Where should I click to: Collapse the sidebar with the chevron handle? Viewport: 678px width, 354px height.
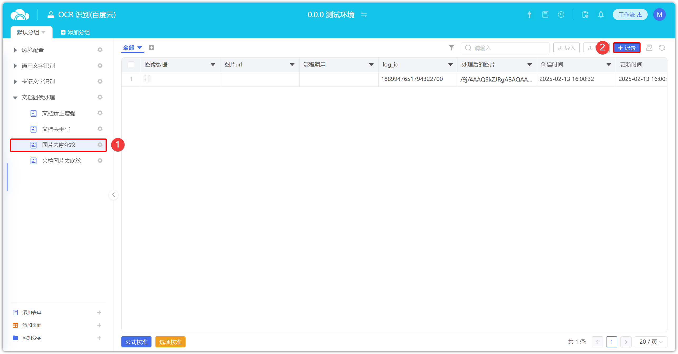[x=113, y=195]
